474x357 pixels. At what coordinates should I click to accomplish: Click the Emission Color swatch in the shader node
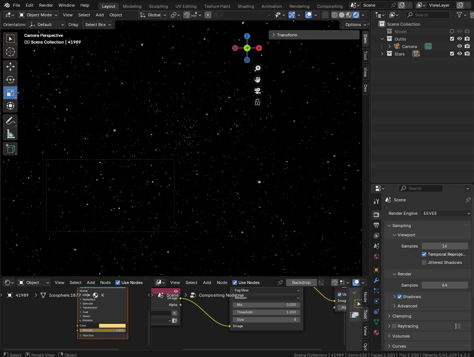(112, 325)
